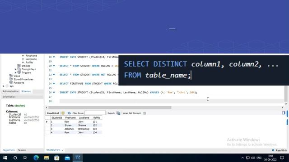Viewport: 289px width, 162px height.
Task: Toggle the result side panel icon
Action: coord(284,113)
